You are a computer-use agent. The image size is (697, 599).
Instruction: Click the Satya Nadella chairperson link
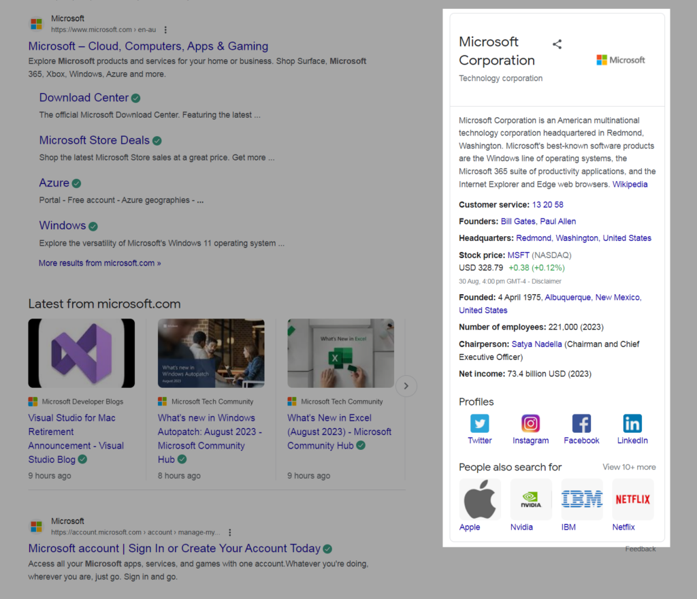coord(536,344)
